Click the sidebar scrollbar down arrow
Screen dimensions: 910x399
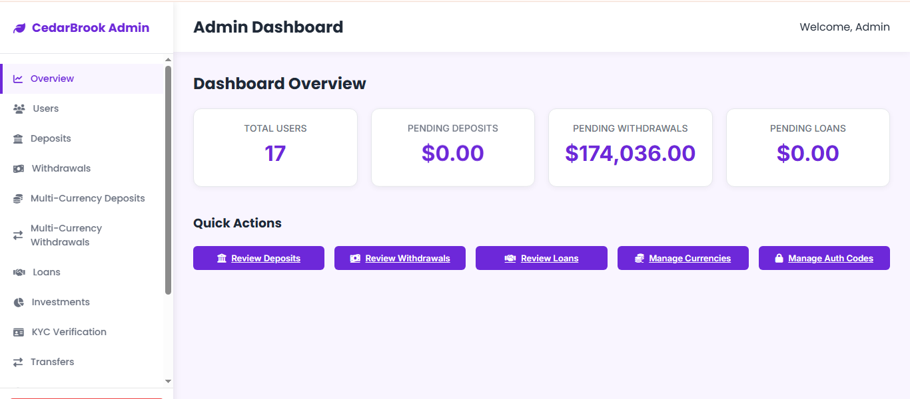coord(168,382)
